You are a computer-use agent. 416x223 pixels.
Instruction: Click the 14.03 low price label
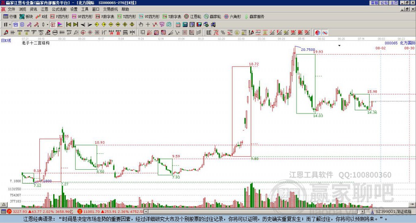[x=318, y=116]
